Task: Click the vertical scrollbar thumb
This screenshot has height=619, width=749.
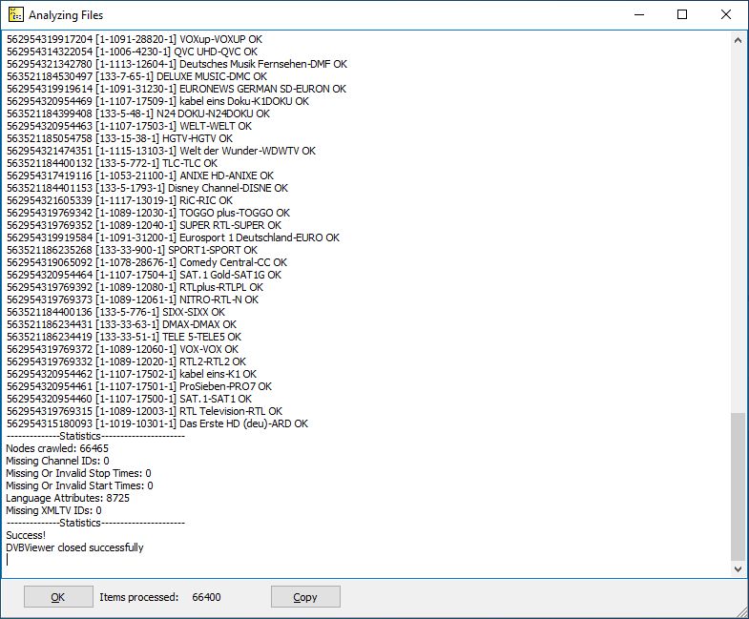Action: [738, 486]
